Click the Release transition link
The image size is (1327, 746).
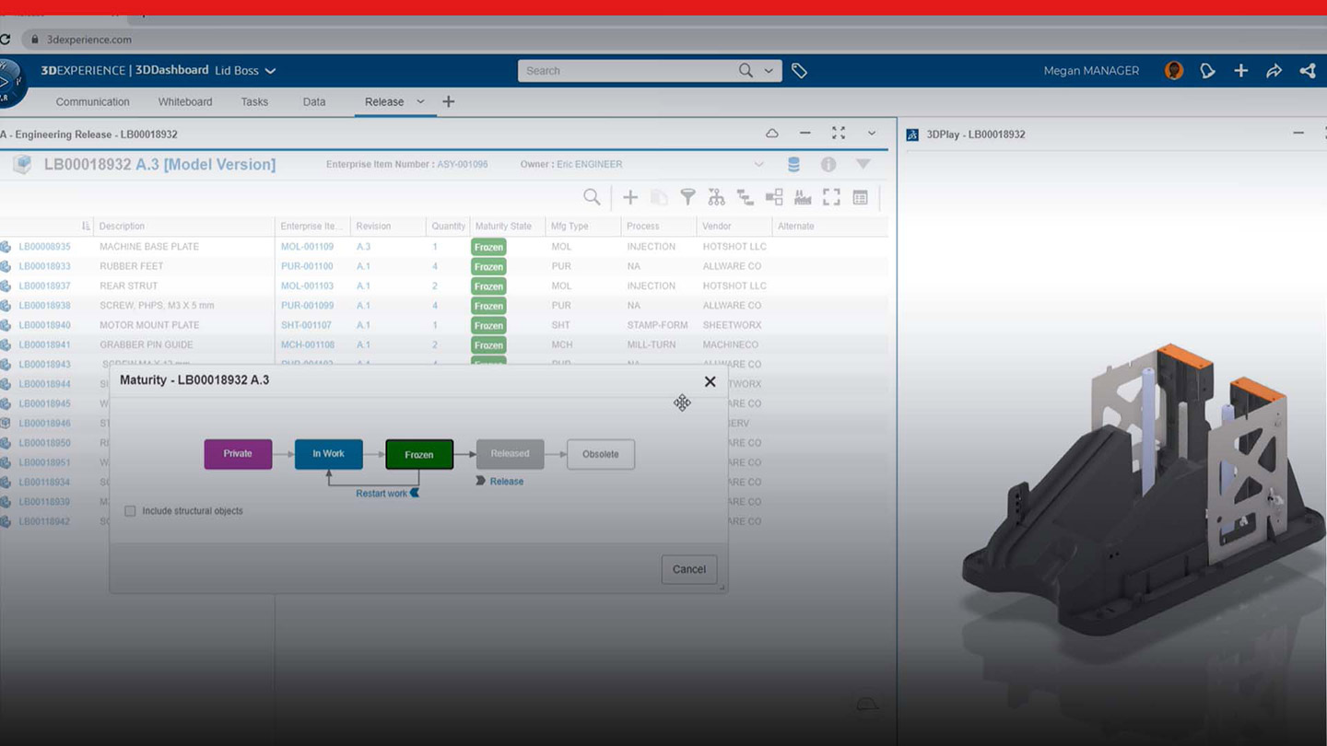pos(506,482)
